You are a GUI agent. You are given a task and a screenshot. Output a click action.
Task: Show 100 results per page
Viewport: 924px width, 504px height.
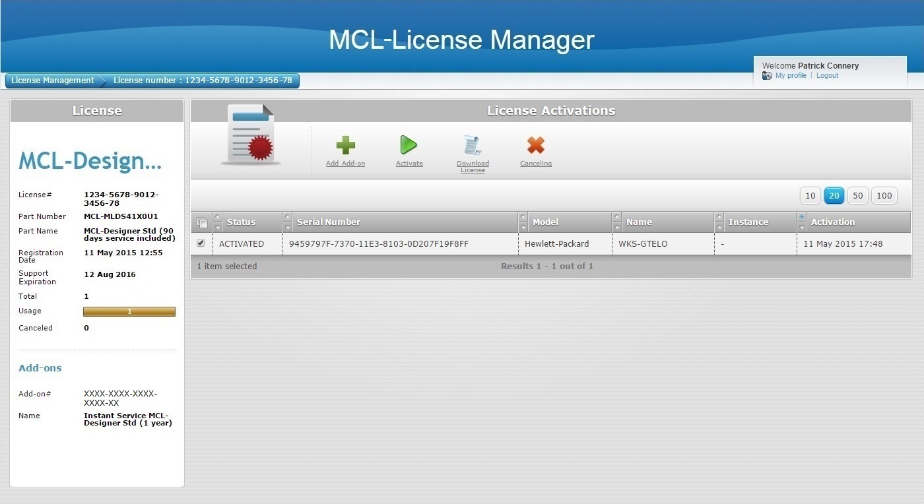tap(884, 195)
